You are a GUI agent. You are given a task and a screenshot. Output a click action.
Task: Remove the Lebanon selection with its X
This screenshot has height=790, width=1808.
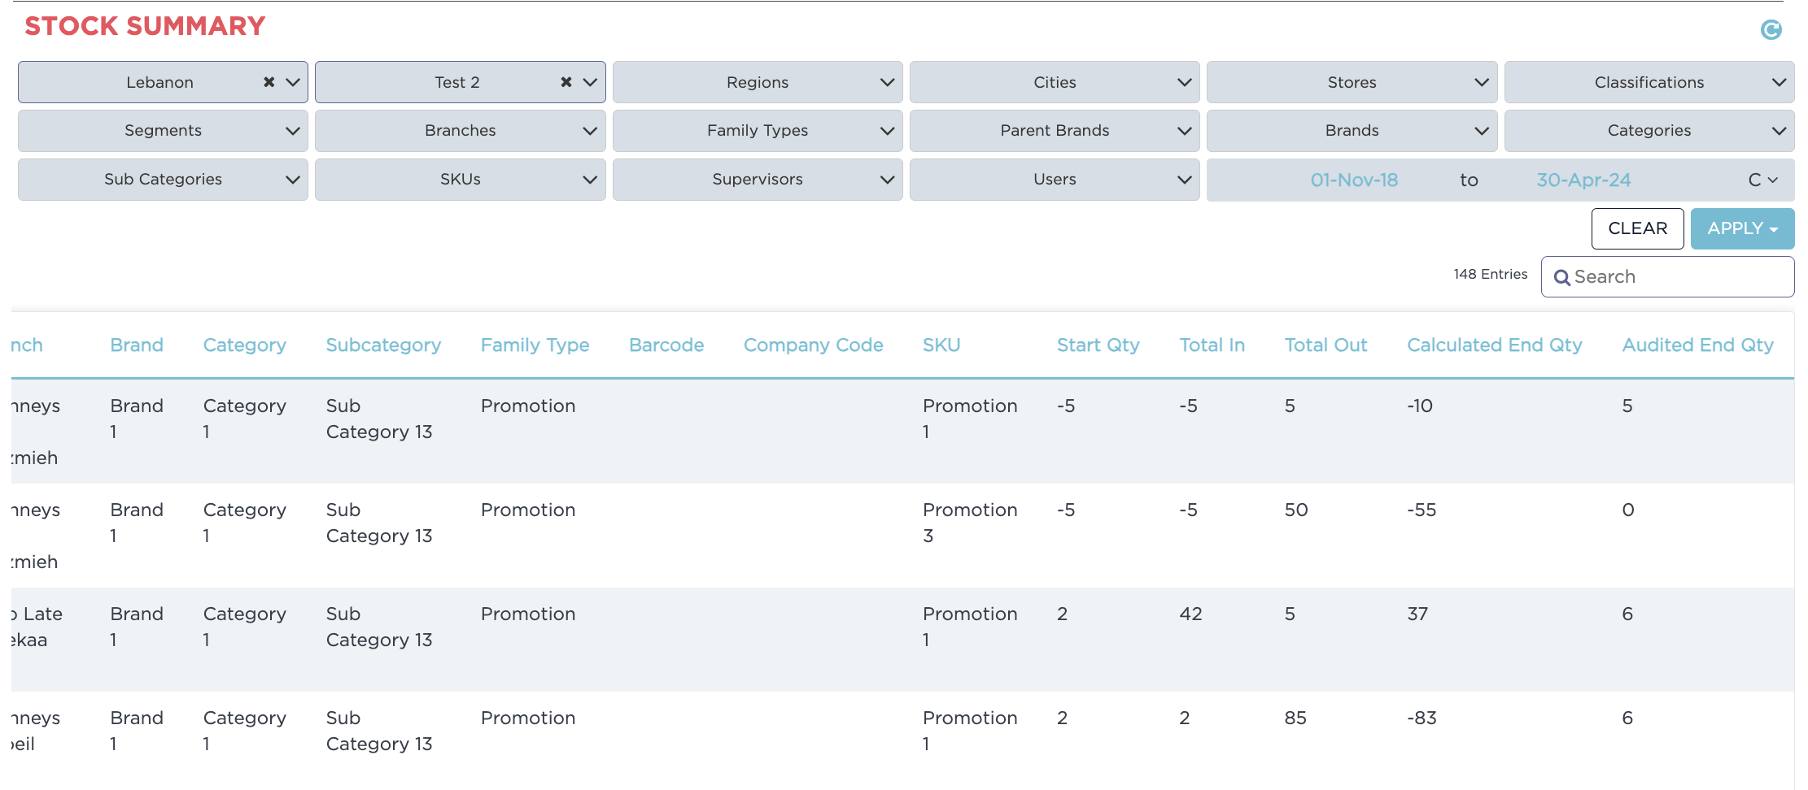pyautogui.click(x=269, y=82)
